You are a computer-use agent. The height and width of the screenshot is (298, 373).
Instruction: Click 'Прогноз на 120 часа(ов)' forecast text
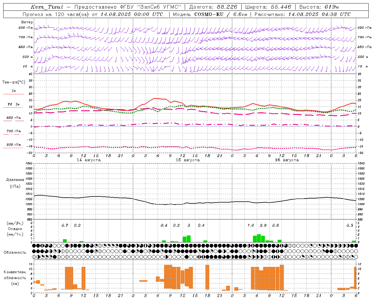pos(55,14)
